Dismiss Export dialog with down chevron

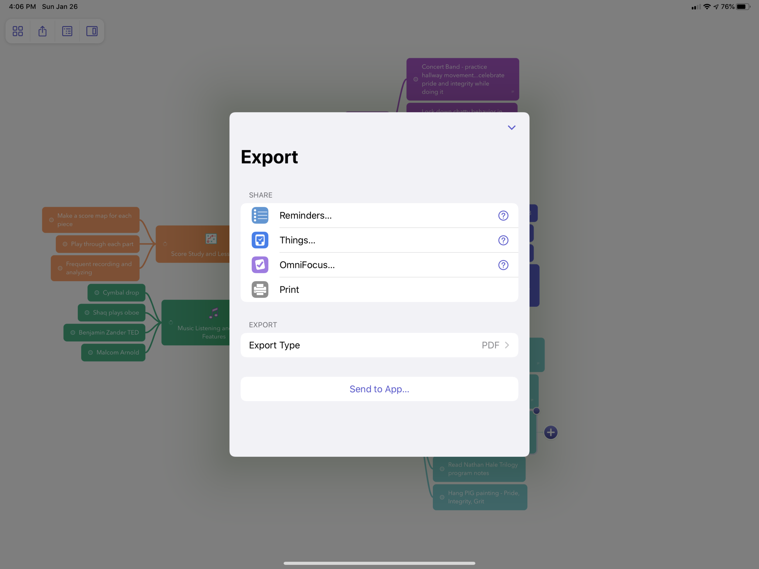point(512,127)
